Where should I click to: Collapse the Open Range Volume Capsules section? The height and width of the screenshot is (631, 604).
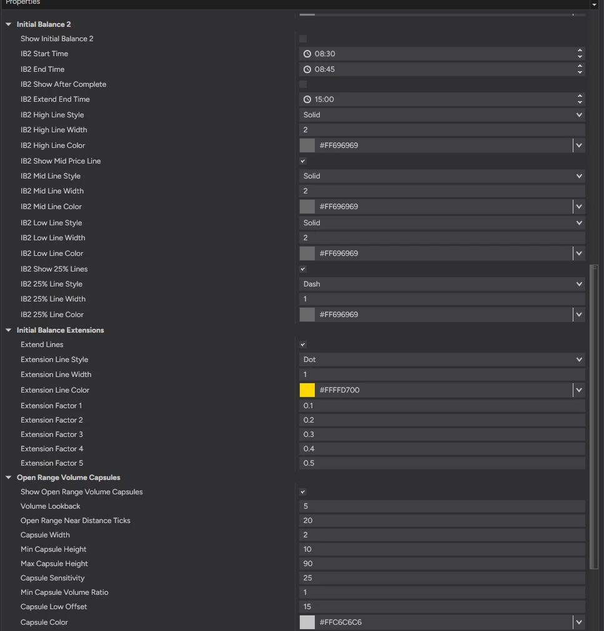point(9,477)
